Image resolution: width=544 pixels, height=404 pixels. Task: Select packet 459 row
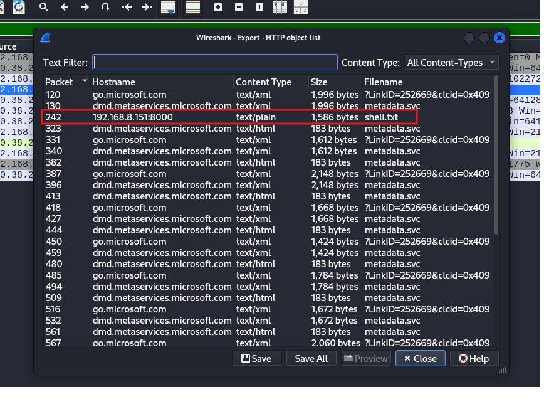[x=268, y=253]
